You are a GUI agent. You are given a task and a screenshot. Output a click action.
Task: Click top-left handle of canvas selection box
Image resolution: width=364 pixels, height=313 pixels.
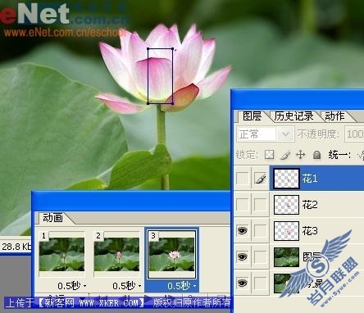[148, 49]
